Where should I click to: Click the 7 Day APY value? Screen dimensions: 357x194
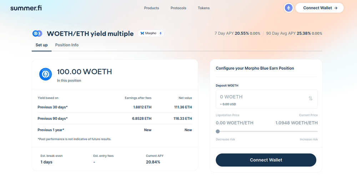pyautogui.click(x=241, y=33)
